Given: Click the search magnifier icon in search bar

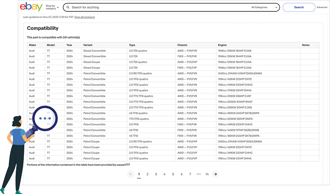Looking at the screenshot, I should coord(68,7).
